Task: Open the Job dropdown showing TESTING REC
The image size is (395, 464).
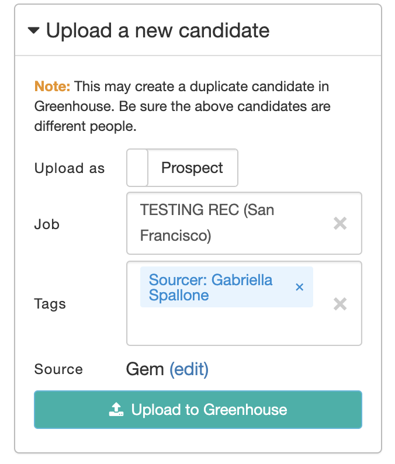Action: (228, 223)
